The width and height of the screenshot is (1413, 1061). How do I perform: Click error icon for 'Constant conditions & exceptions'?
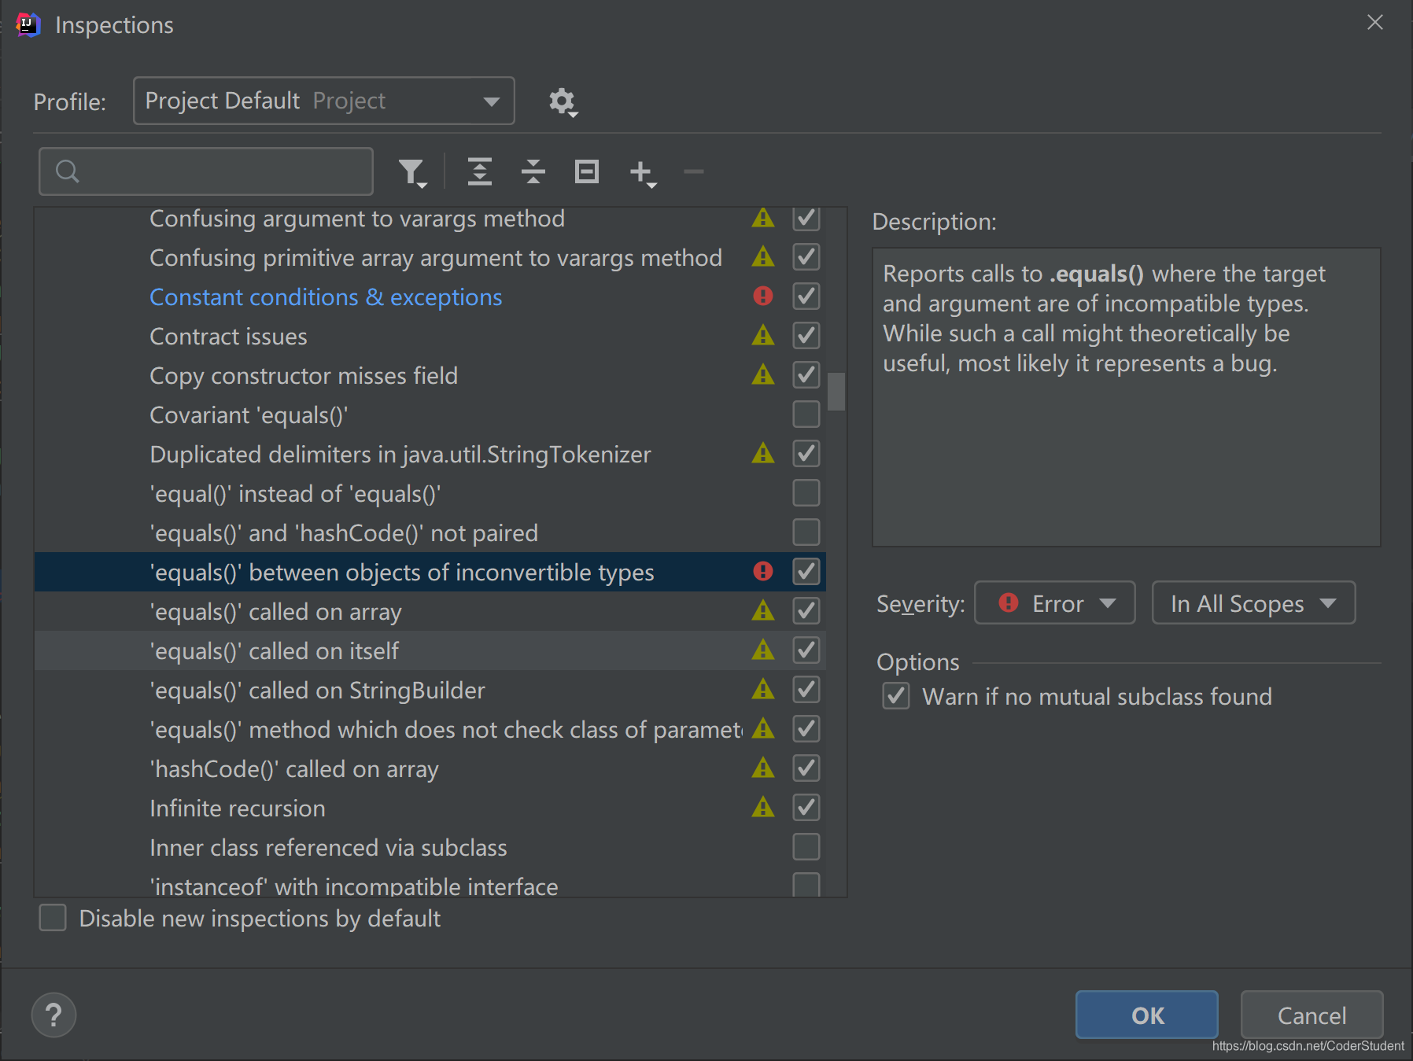[763, 296]
